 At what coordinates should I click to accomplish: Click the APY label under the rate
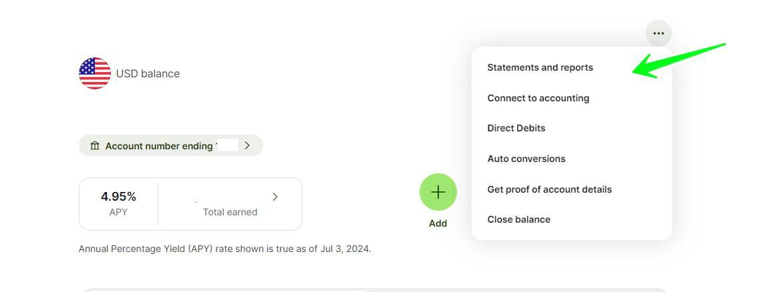(118, 213)
